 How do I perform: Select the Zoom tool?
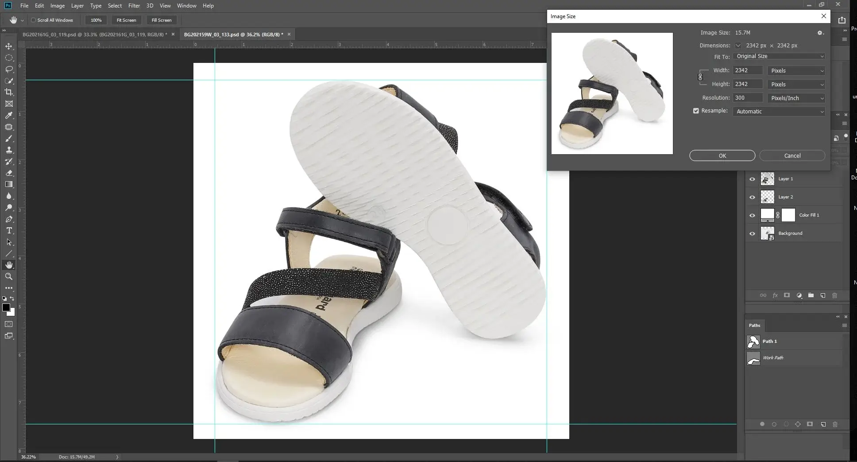click(x=9, y=276)
